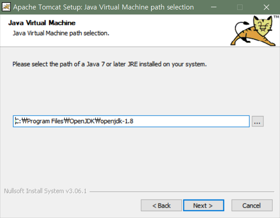This screenshot has width=280, height=218.
Task: Click the Tomcat cat logo image
Action: click(x=254, y=31)
